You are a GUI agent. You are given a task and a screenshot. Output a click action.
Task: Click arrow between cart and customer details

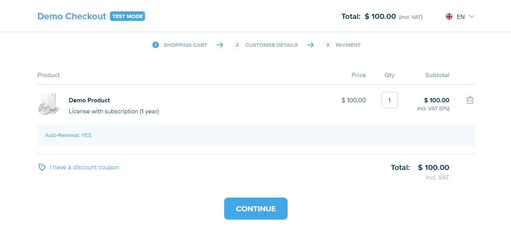point(220,45)
